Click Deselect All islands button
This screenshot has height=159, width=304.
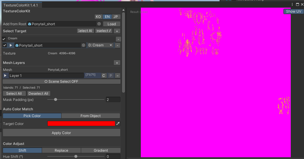(x=39, y=93)
